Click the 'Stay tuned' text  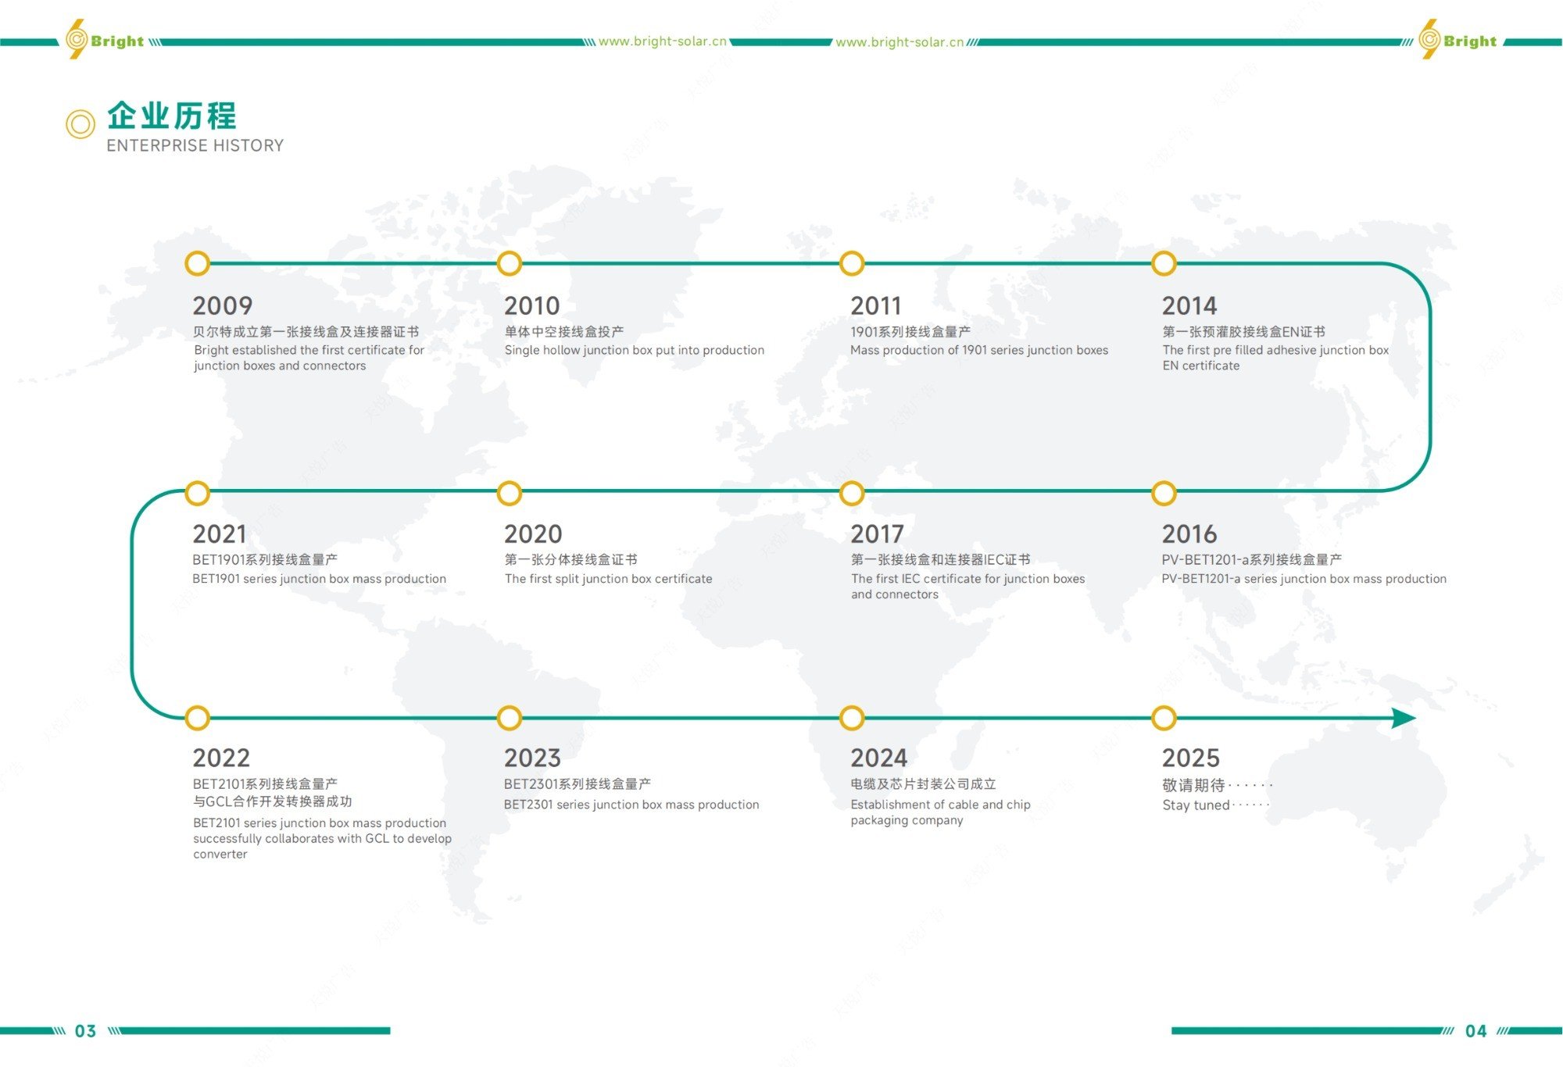pyautogui.click(x=1196, y=805)
